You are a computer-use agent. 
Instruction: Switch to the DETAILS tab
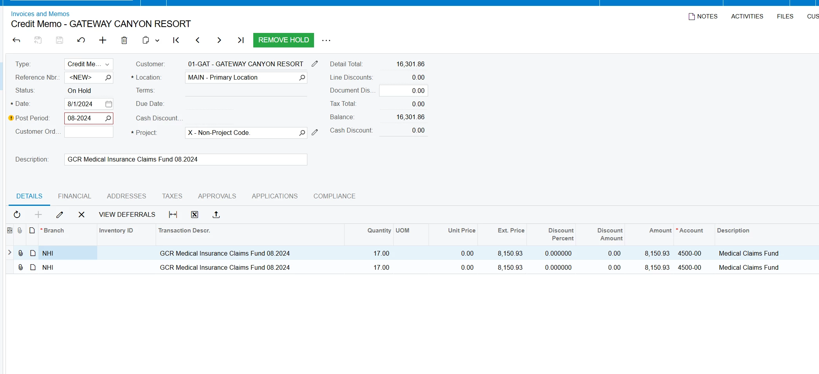click(x=29, y=196)
